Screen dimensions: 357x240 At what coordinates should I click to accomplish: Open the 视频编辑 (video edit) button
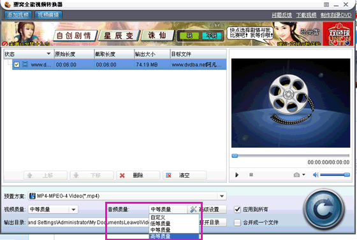point(48,15)
